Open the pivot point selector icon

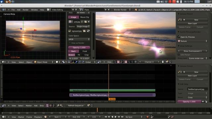point(64,62)
